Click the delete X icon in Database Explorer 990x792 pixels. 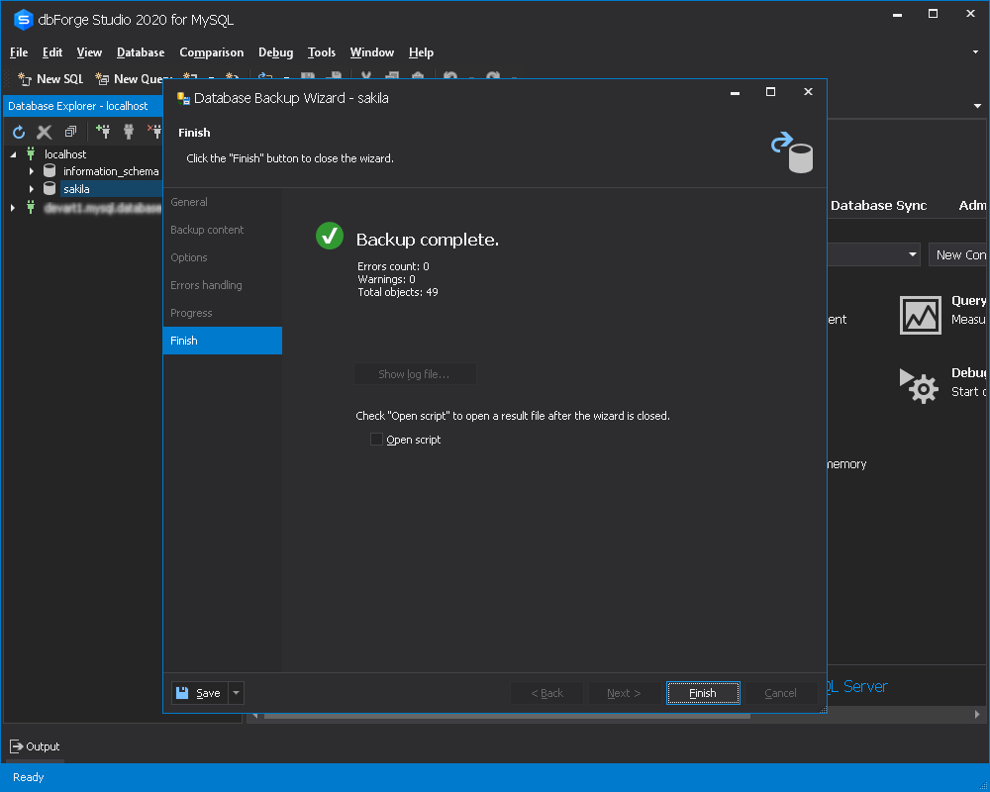click(45, 132)
